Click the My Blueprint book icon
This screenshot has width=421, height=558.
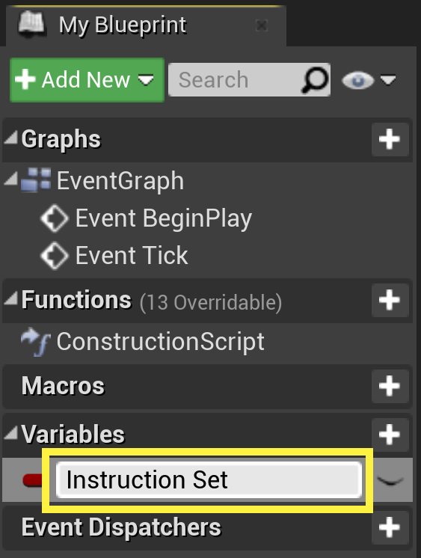tap(32, 24)
